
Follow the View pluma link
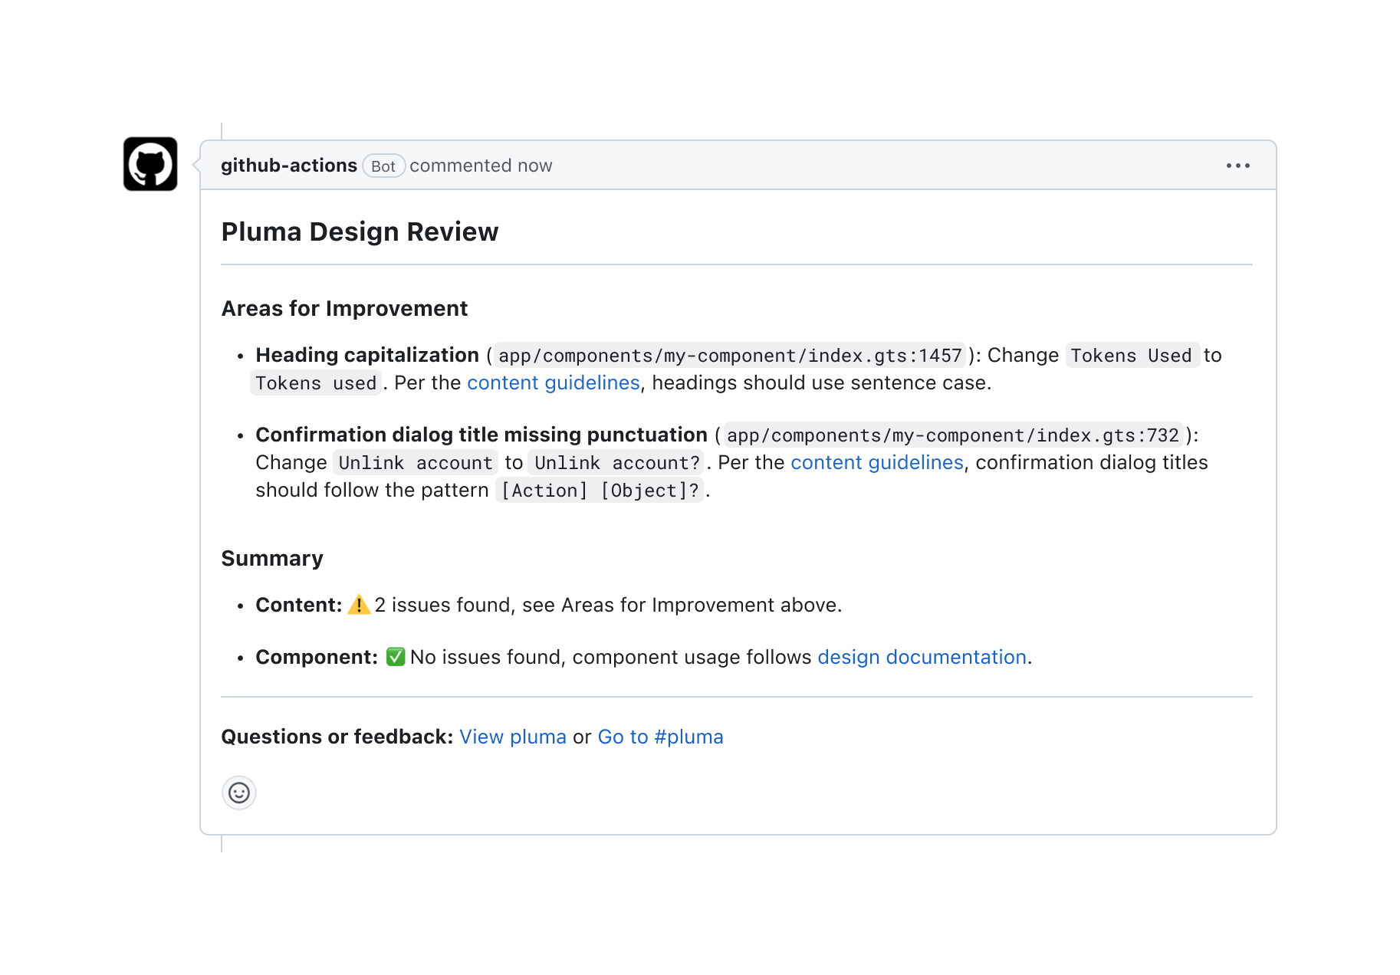(513, 737)
